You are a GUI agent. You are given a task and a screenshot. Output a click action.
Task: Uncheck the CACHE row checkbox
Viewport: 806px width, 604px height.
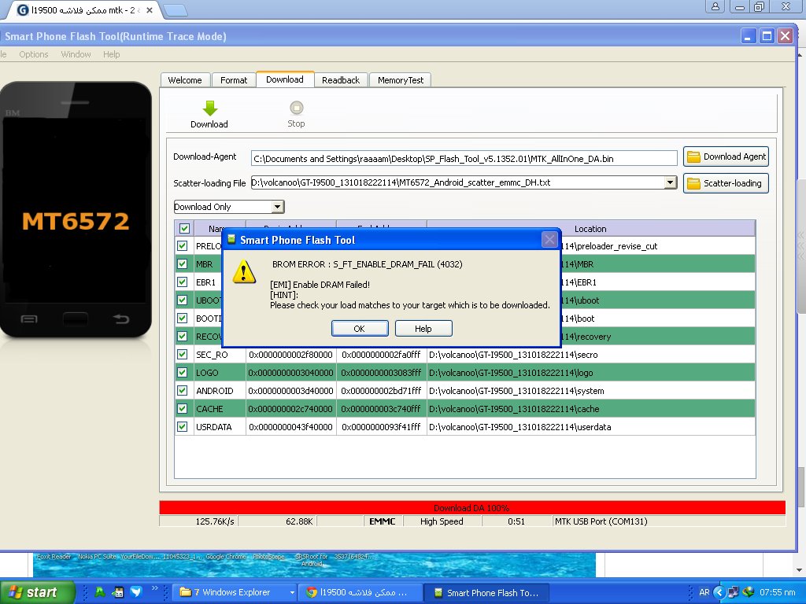183,409
